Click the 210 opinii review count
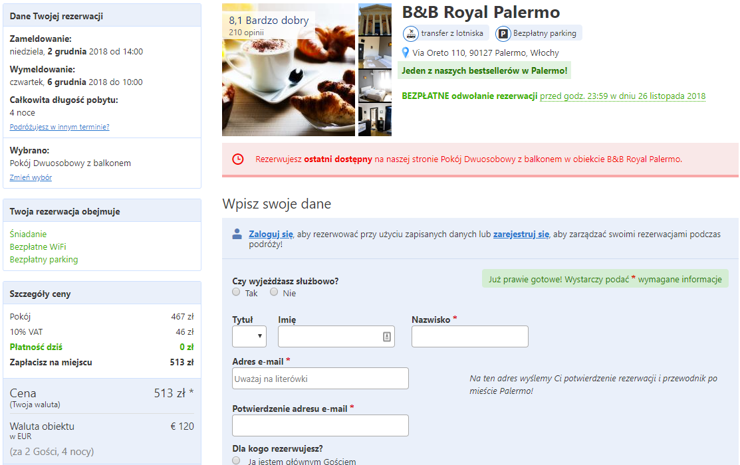The height and width of the screenshot is (465, 740). point(247,33)
